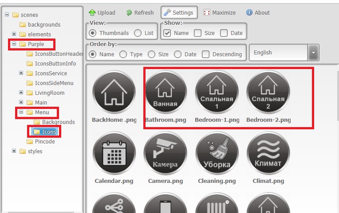
Task: Click the Bathroom.png file name
Action: pos(166,120)
